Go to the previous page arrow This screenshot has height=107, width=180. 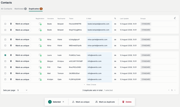169,90
